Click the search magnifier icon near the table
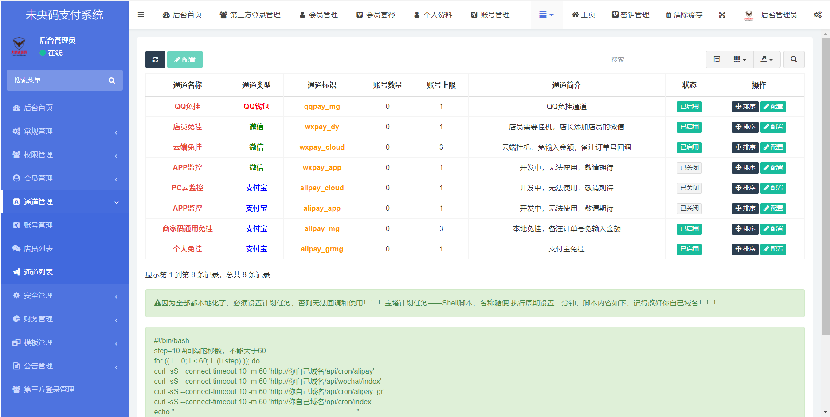830x417 pixels. (794, 59)
